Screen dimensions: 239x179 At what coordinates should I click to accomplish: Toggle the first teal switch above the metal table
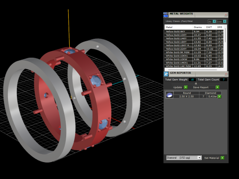point(214,21)
